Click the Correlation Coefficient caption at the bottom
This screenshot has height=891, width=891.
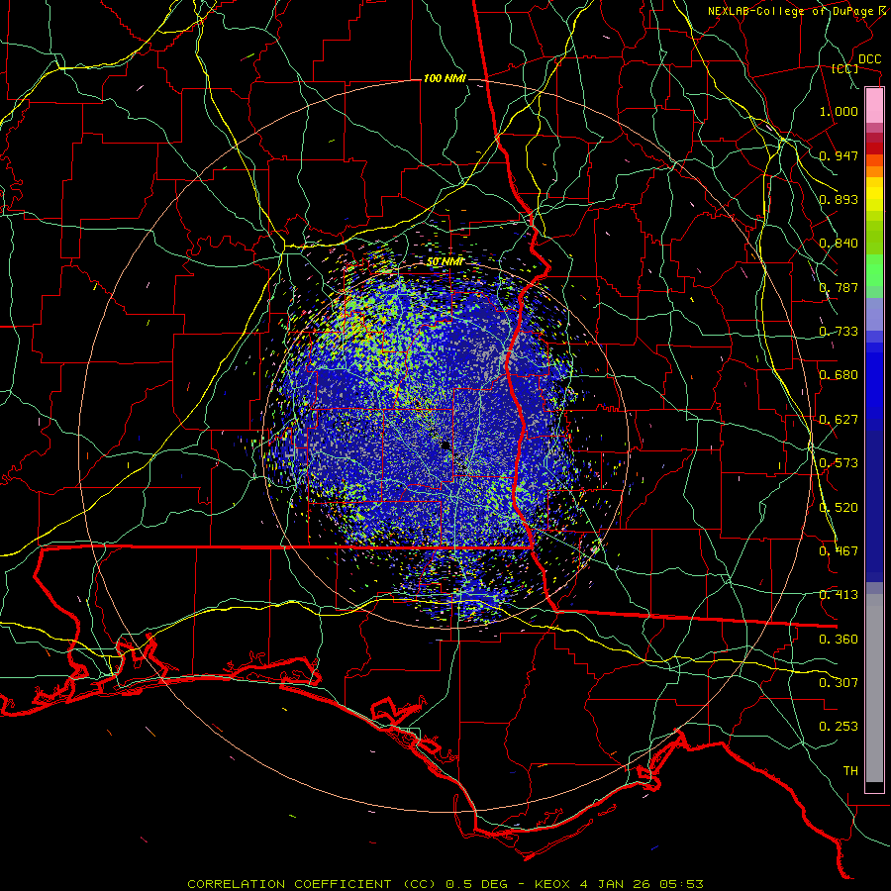point(445,884)
